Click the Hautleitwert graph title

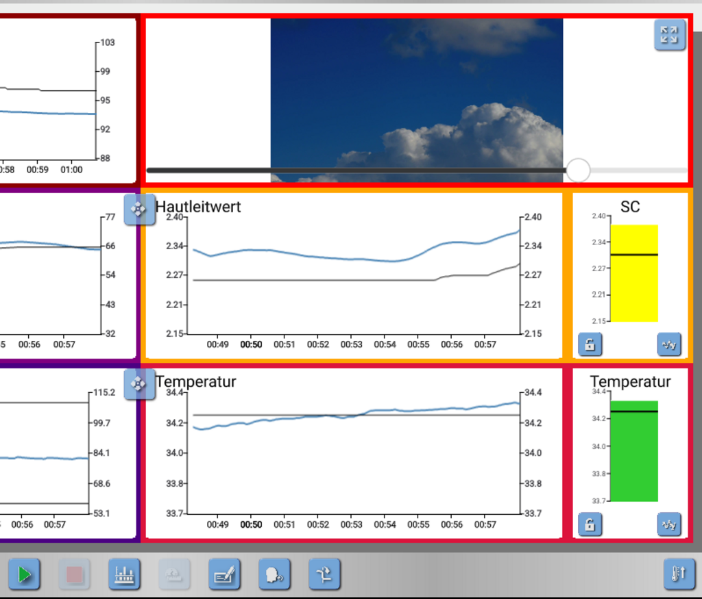click(198, 207)
